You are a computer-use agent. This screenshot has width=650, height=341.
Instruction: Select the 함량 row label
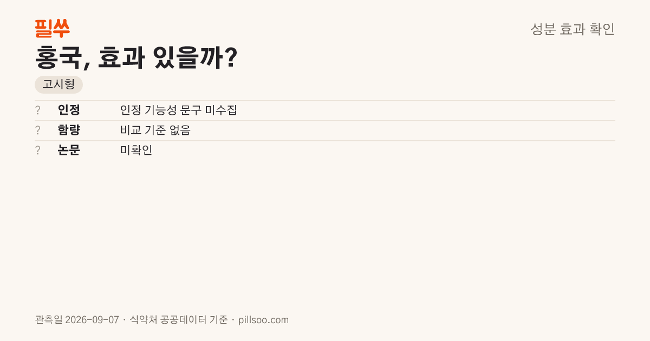69,130
